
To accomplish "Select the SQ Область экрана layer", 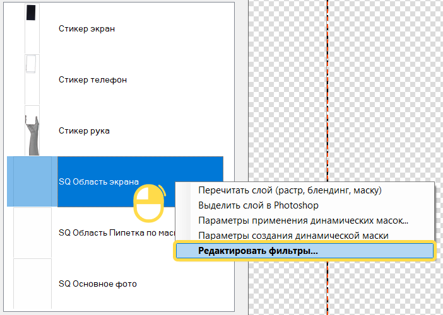I will pos(98,181).
